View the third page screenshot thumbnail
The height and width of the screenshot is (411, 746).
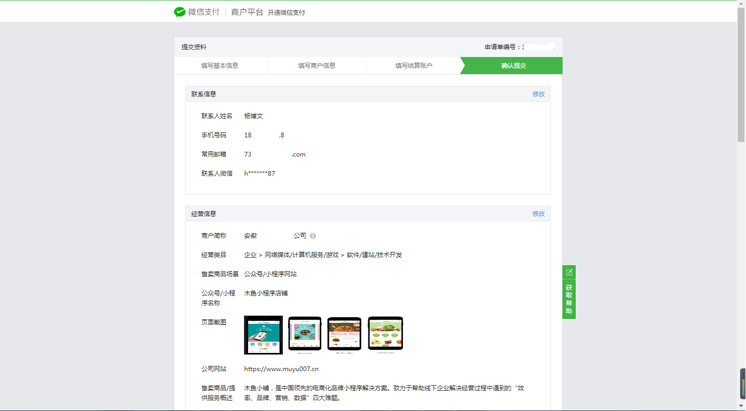click(345, 334)
